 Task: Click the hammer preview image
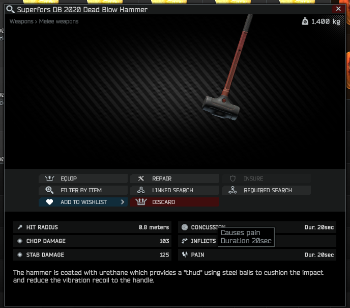pos(227,67)
